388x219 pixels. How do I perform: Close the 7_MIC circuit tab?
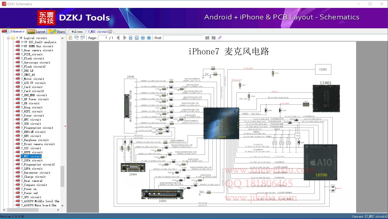click(110, 32)
